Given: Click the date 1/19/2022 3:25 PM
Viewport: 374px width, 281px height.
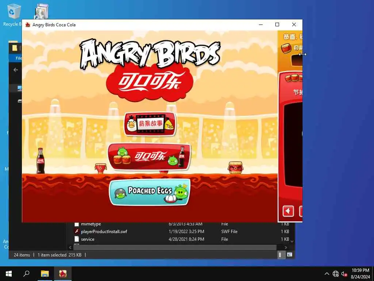Looking at the screenshot, I should click(x=186, y=232).
